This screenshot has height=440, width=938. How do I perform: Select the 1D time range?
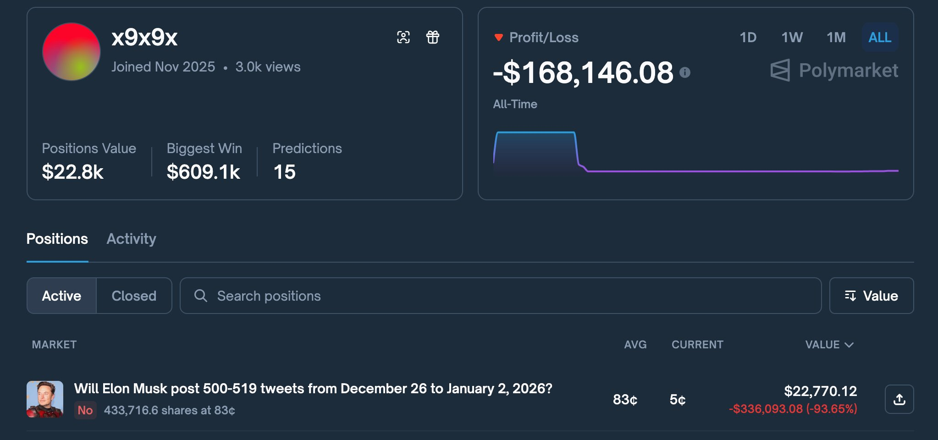748,38
